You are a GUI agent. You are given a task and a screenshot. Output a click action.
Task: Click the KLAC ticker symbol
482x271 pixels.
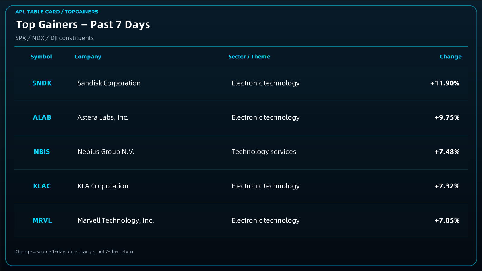pos(42,186)
